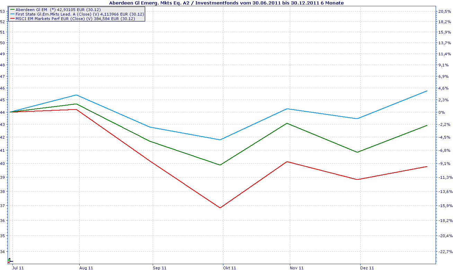
Task: Click the 44 label on left price axis
Action: [2, 112]
